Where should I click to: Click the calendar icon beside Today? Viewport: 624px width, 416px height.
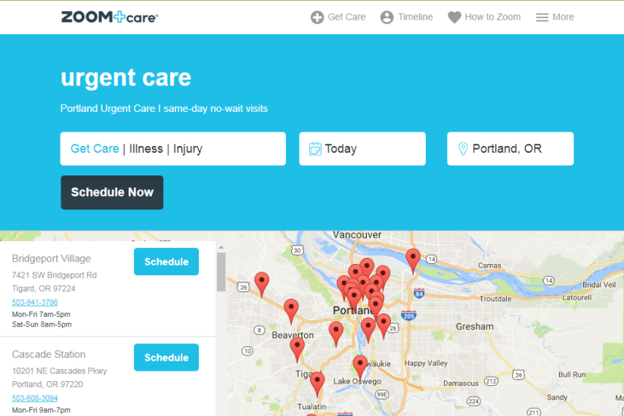[x=315, y=148]
